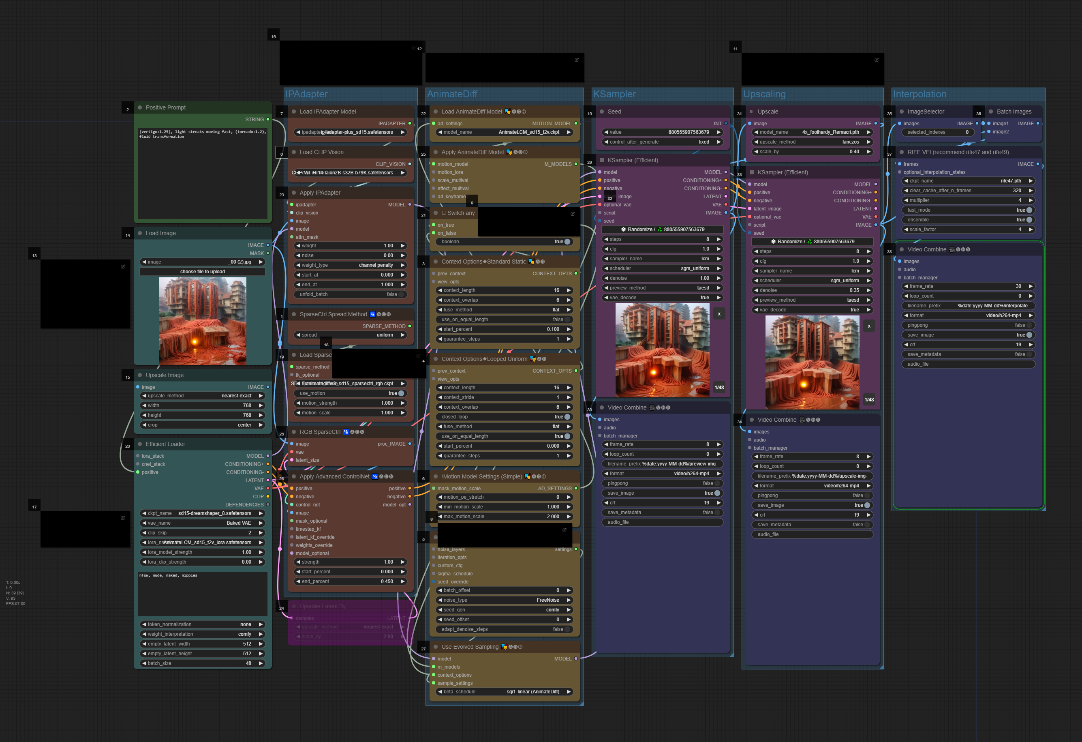
Task: Click the weight value field in Apply IPAdapter
Action: (351, 245)
